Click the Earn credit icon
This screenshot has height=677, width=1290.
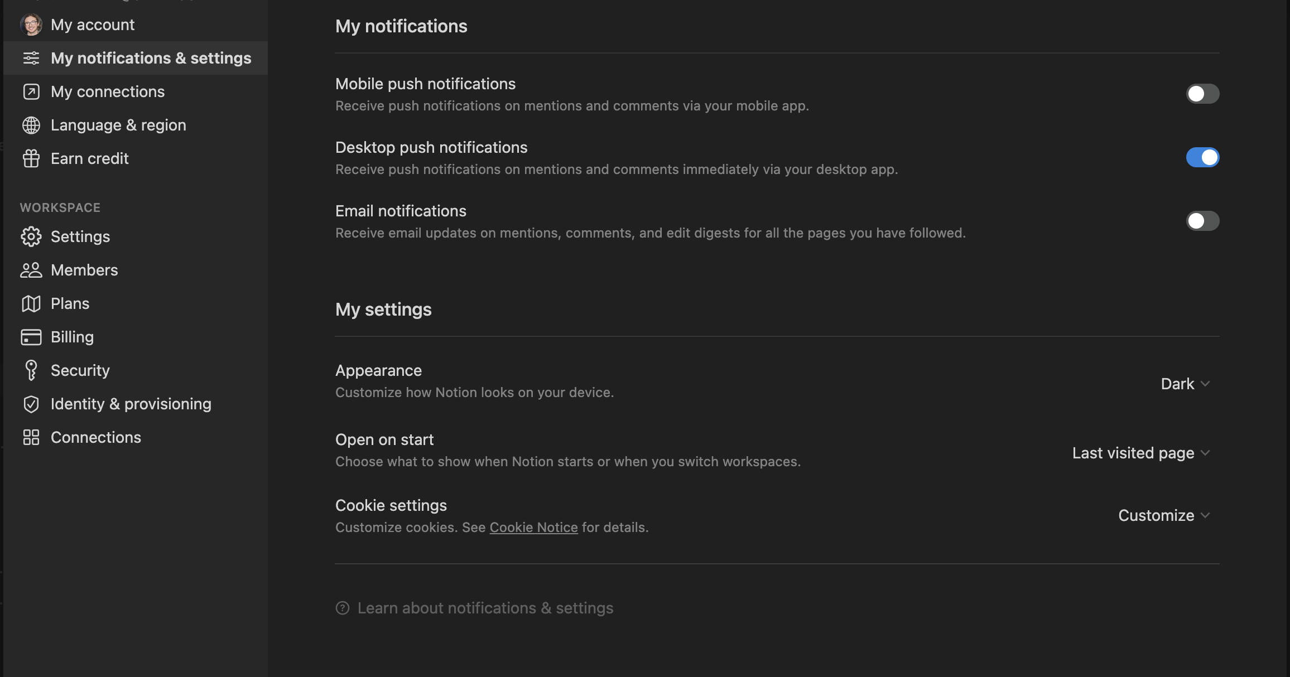coord(31,158)
